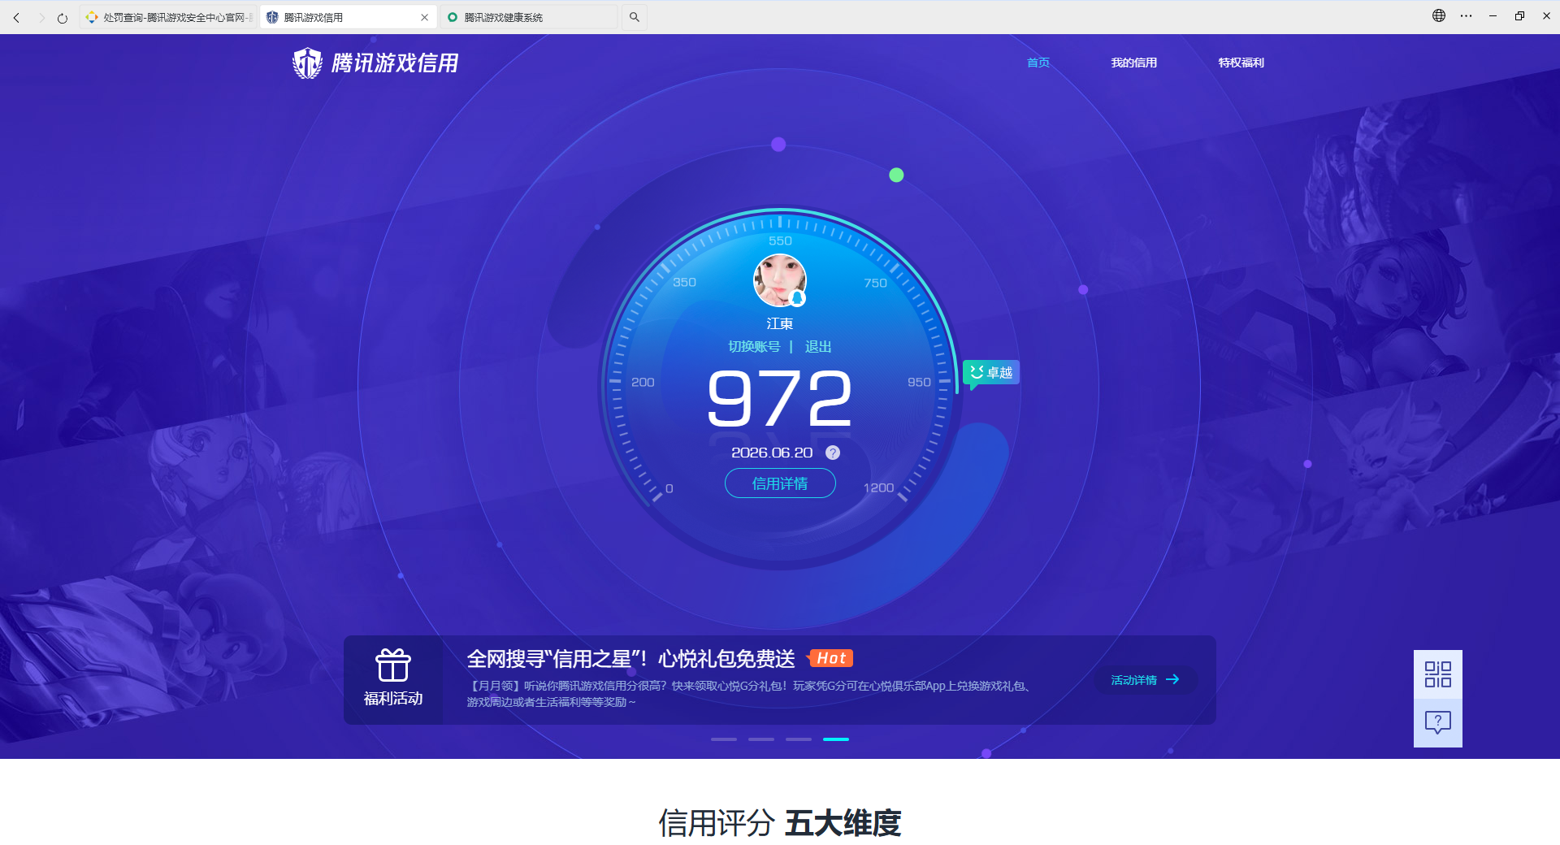Screen dimensions: 1560x845
Task: Select fourth active carousel indicator
Action: [836, 739]
